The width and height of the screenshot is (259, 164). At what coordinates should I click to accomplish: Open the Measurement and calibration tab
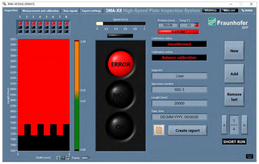pyautogui.click(x=41, y=11)
